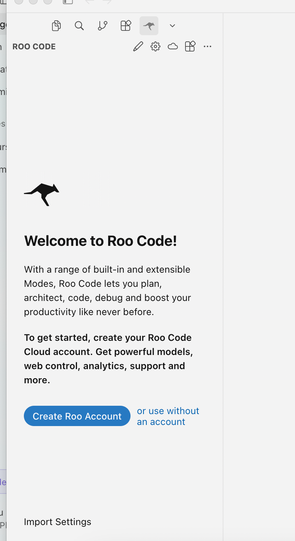Screen dimensions: 295x541
Task: Start new task with pencil icon
Action: click(138, 46)
